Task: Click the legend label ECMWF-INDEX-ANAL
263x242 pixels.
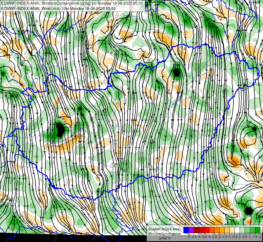Action: 165,229
